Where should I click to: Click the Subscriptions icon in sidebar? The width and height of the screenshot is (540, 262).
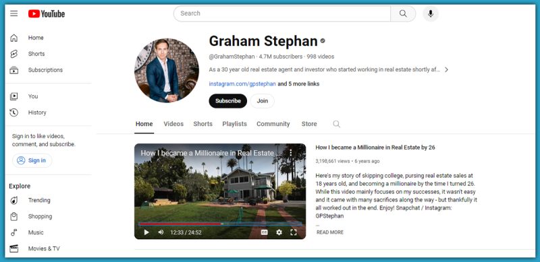pos(13,70)
